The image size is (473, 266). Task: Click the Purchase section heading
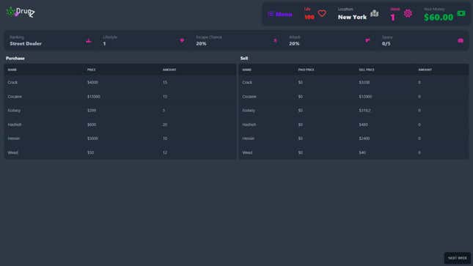[15, 58]
